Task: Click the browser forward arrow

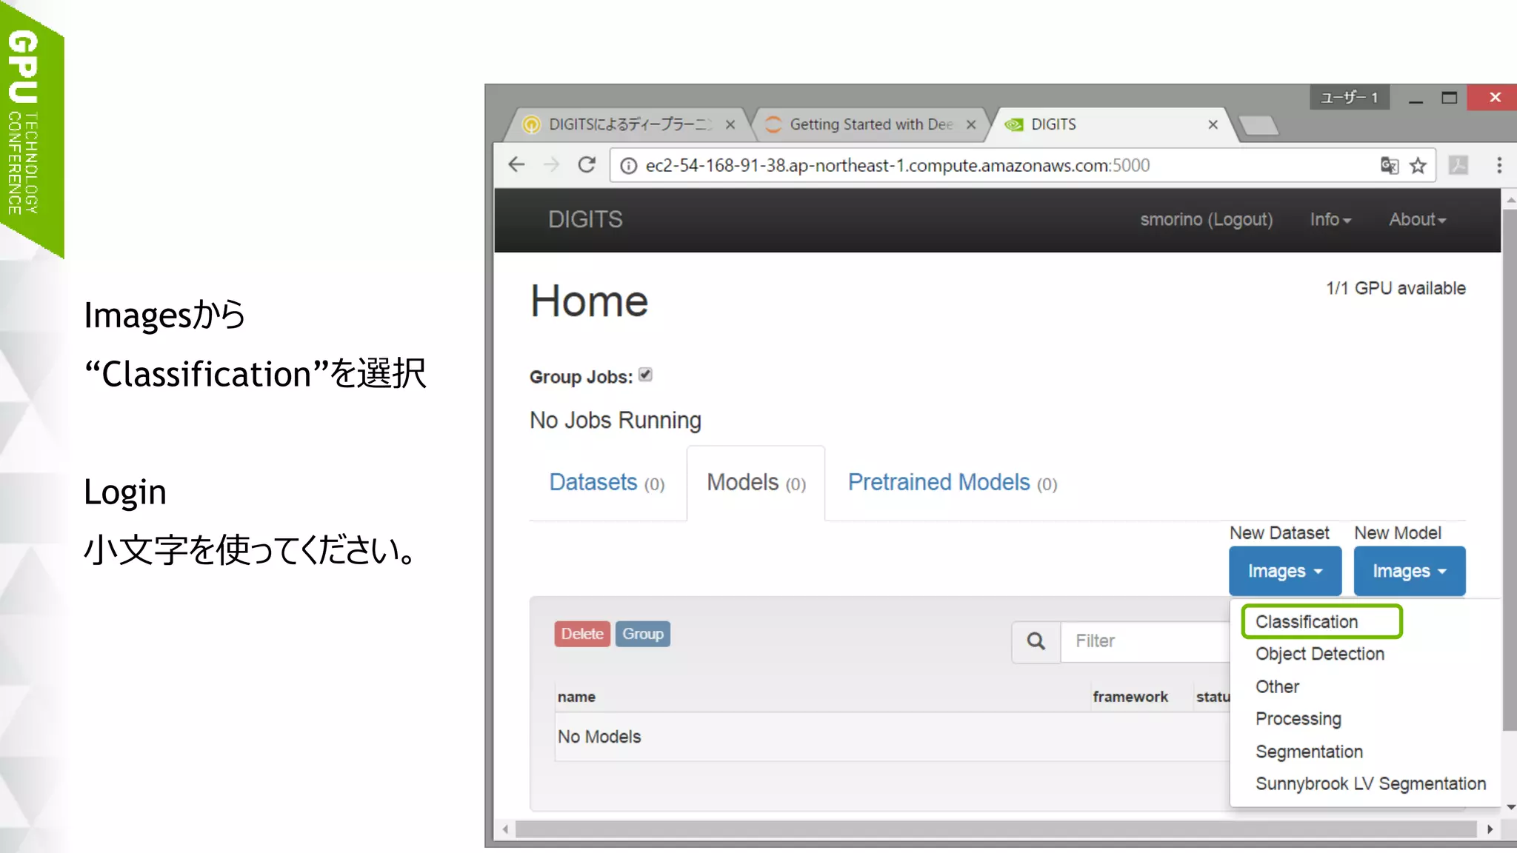Action: [x=551, y=164]
